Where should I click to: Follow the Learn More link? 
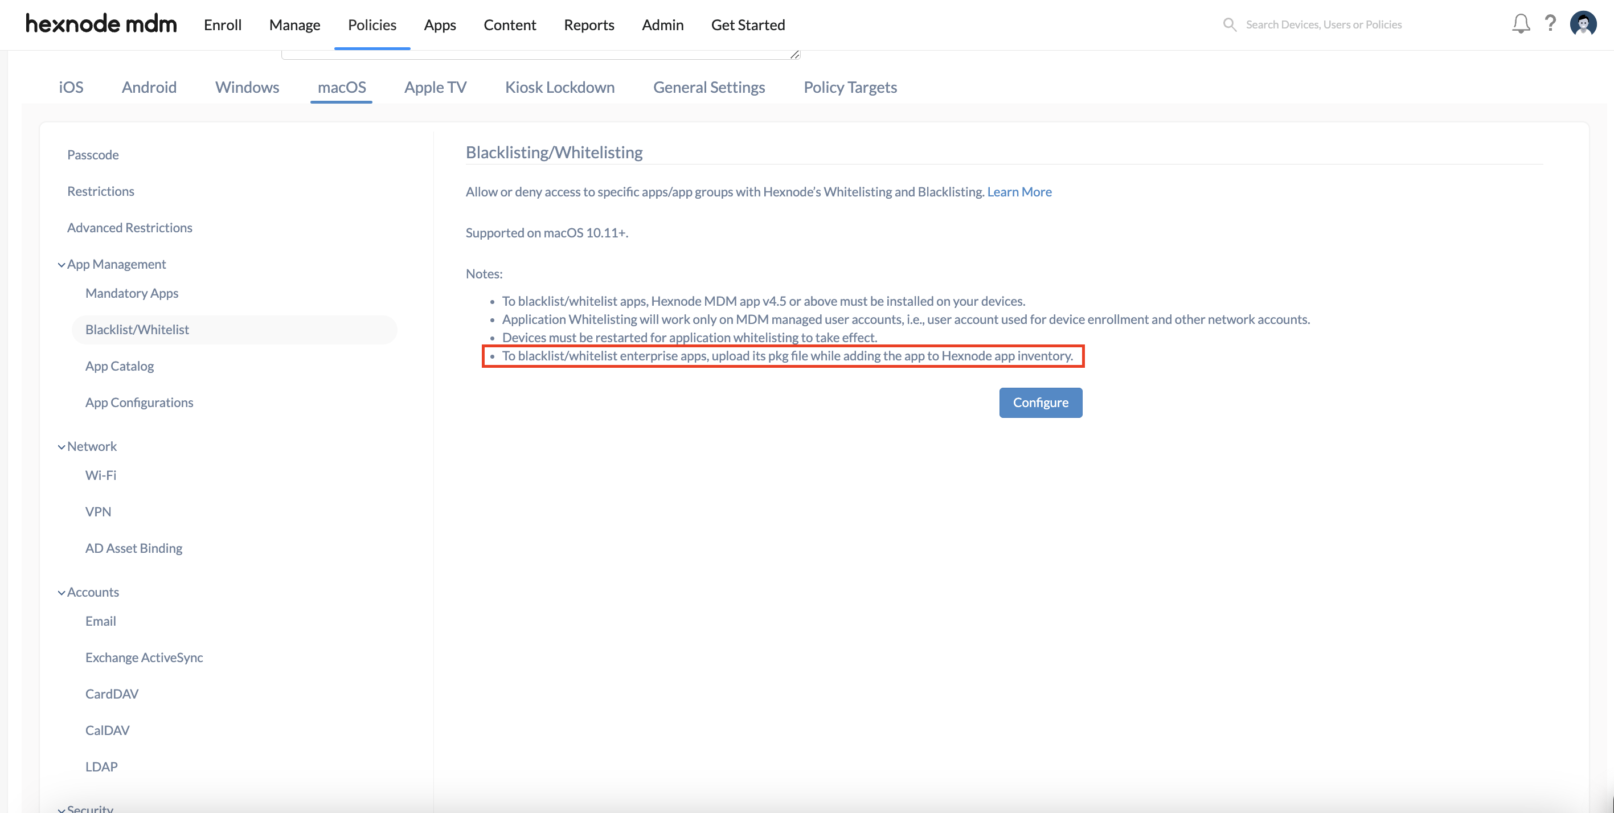click(x=1019, y=192)
